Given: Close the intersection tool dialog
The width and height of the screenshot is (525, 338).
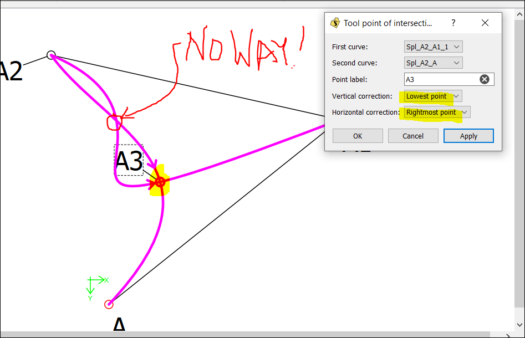Looking at the screenshot, I should [x=485, y=23].
